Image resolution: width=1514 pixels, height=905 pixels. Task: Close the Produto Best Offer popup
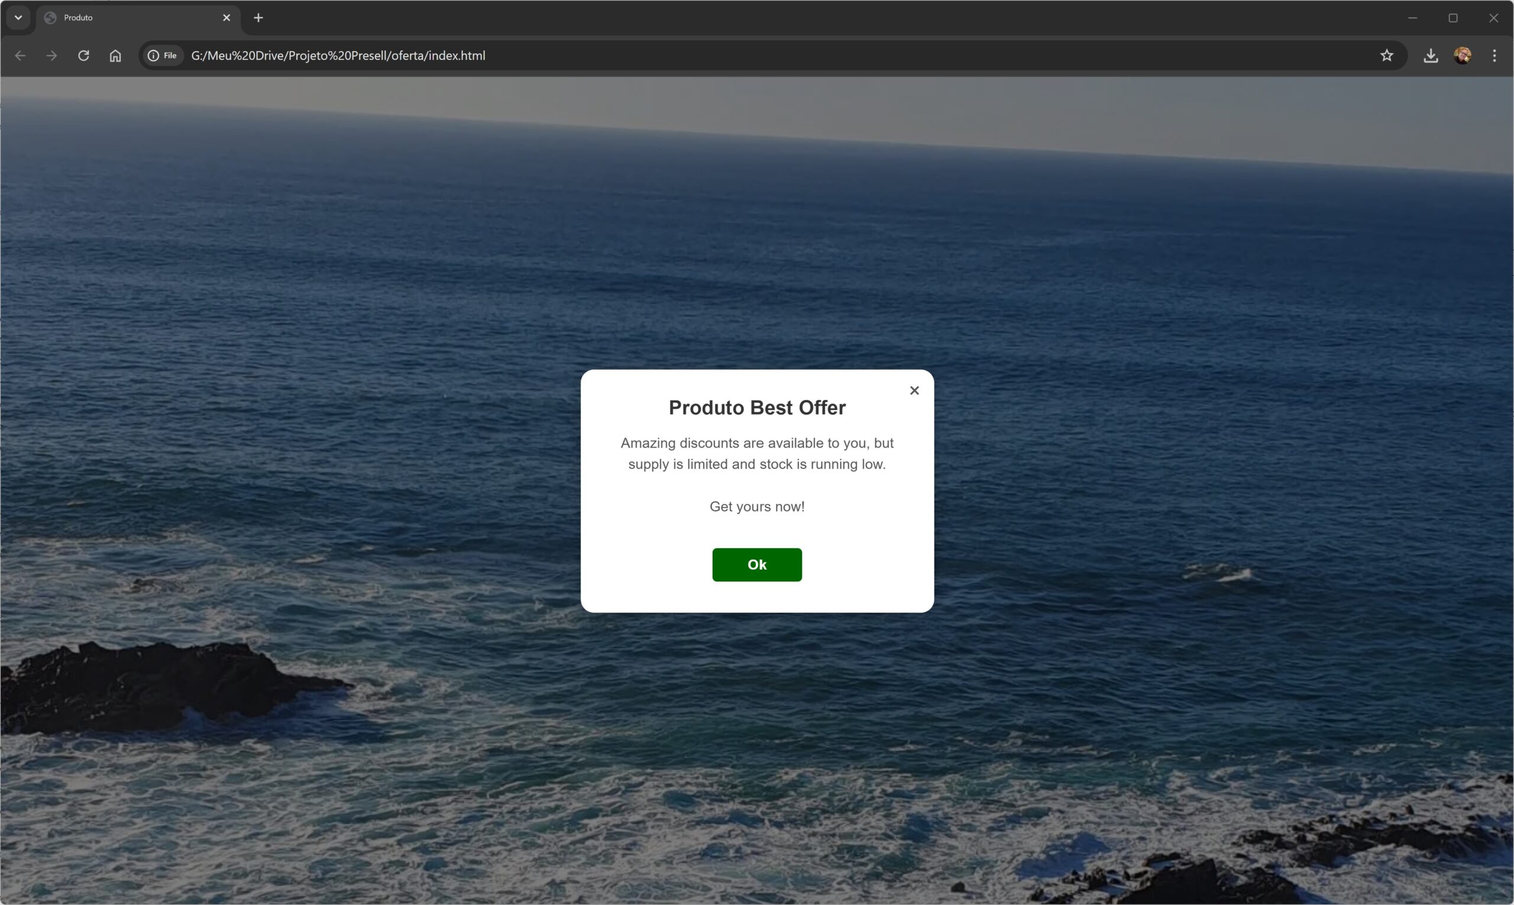pos(914,390)
